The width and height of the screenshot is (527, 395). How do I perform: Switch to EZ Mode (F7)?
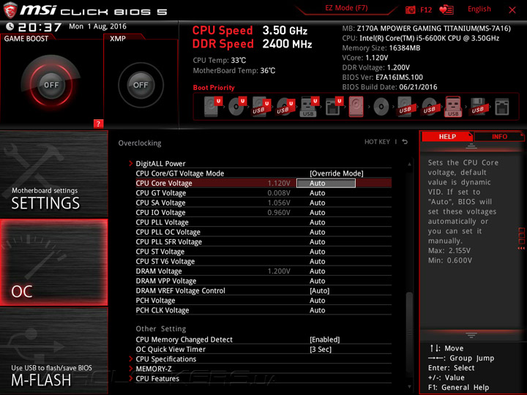tap(346, 8)
